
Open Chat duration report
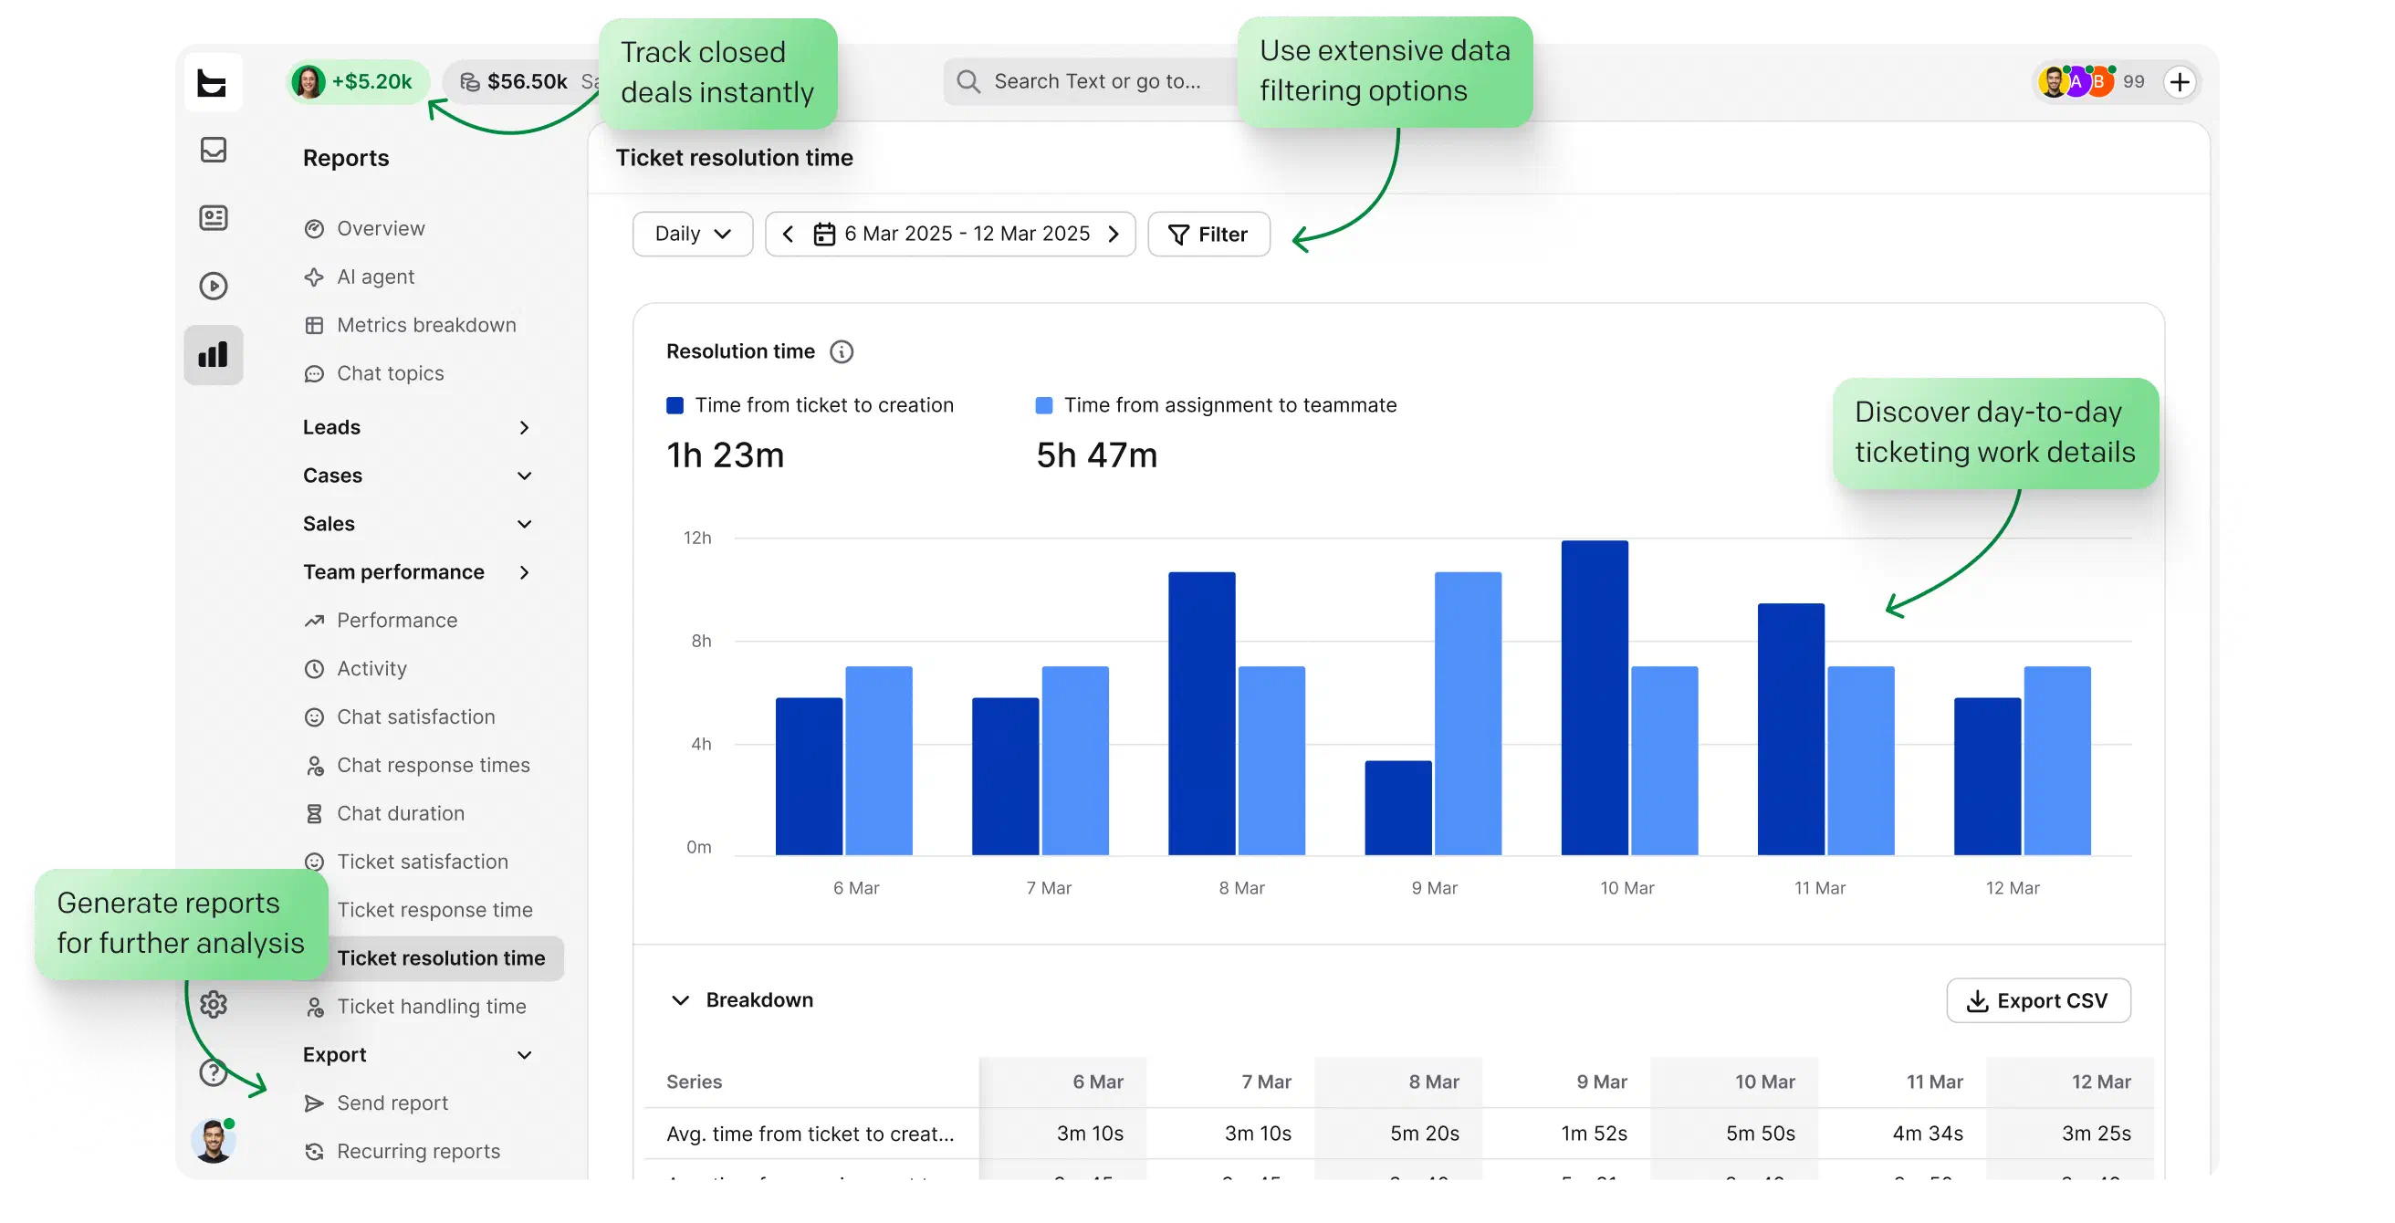(384, 814)
